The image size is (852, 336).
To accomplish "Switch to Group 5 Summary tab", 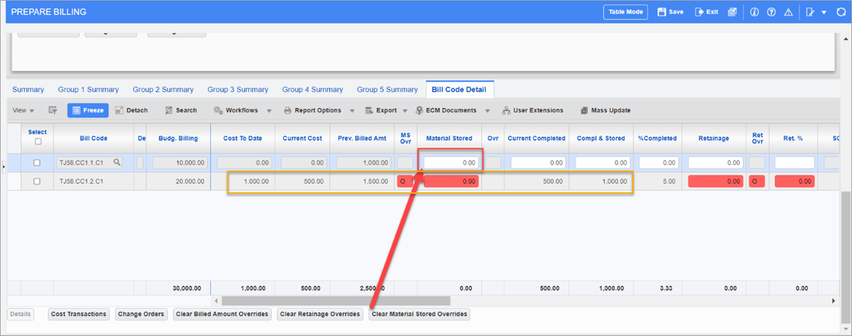I will tap(387, 90).
